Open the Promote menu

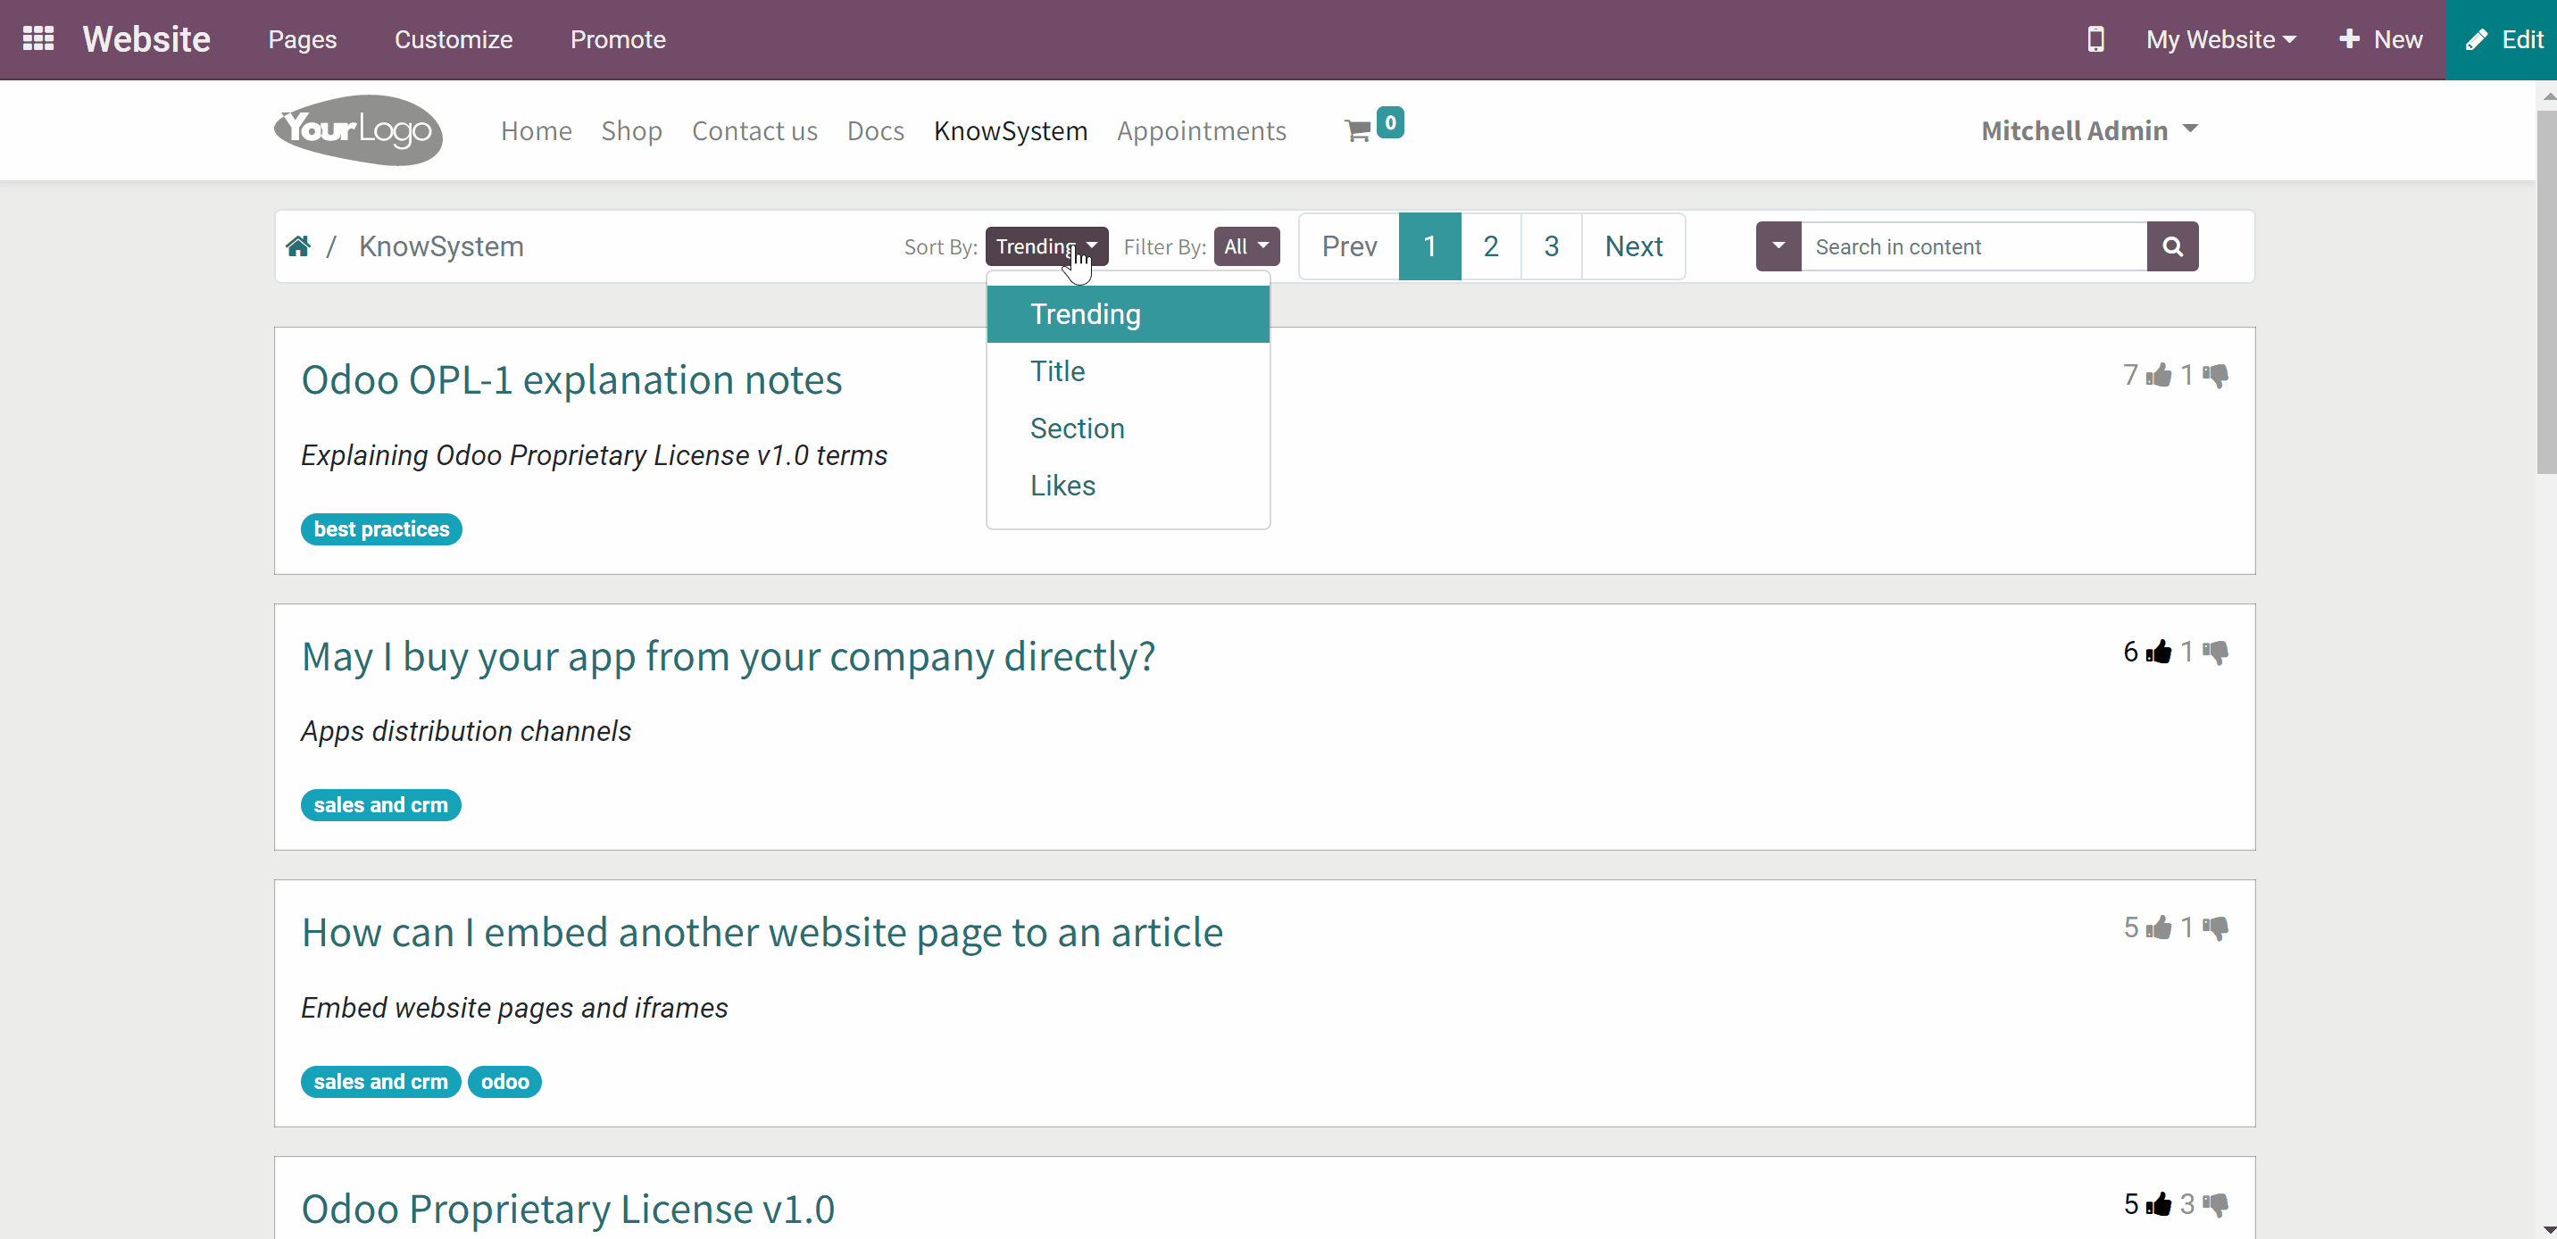click(618, 39)
